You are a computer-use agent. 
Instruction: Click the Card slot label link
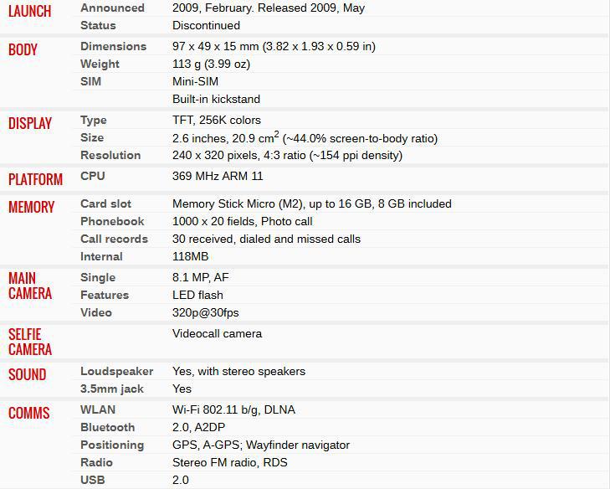(105, 203)
